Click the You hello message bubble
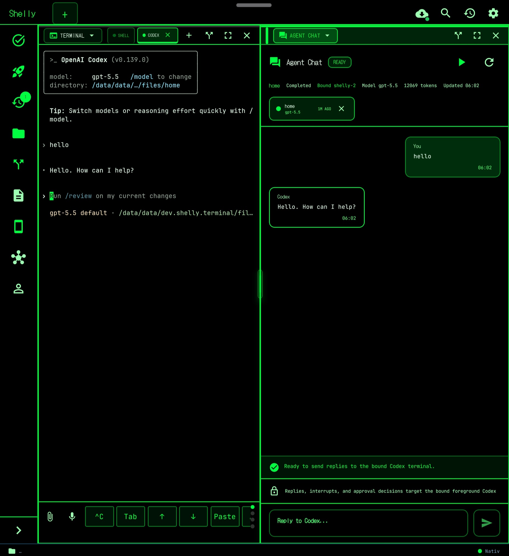Viewport: 509px width, 556px height. click(453, 157)
